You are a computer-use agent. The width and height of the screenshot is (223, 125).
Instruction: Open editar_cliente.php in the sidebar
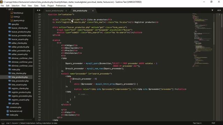[x=19, y=43]
